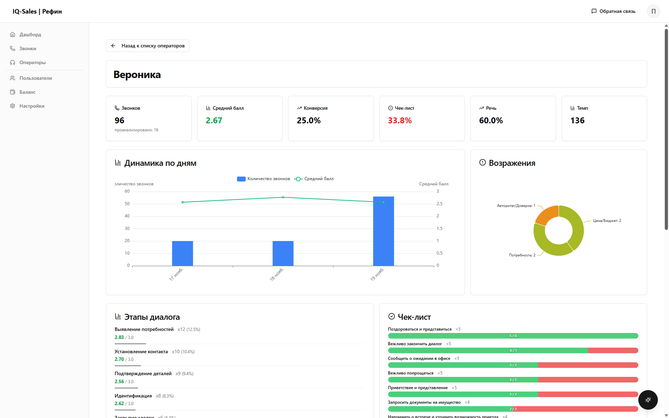669x418 pixels.
Task: Click the headset icon for Операторы
Action: 13,62
